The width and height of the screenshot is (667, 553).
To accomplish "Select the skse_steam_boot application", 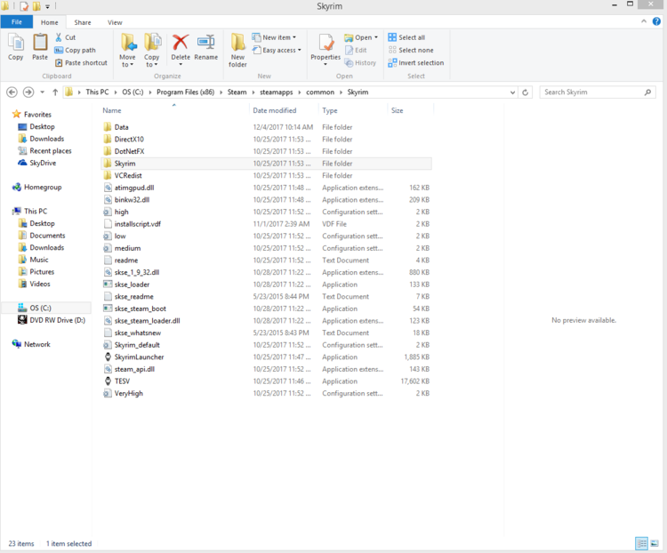I will pos(266,309).
